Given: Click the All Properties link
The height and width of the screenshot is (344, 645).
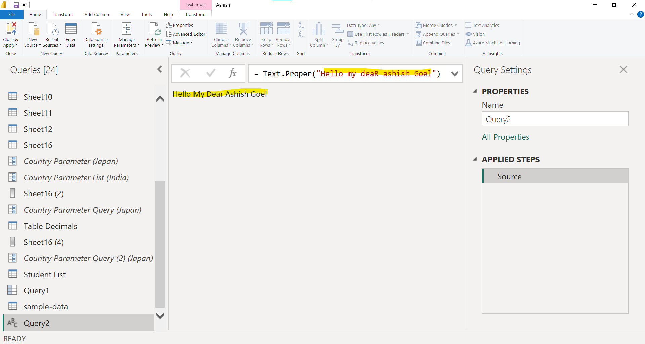Looking at the screenshot, I should coord(505,137).
